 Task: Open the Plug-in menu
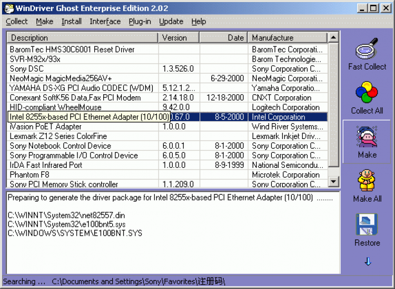coord(140,22)
